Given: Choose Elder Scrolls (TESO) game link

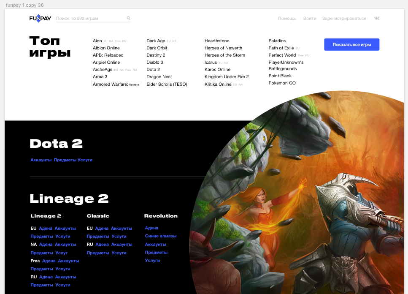Looking at the screenshot, I should coord(167,84).
